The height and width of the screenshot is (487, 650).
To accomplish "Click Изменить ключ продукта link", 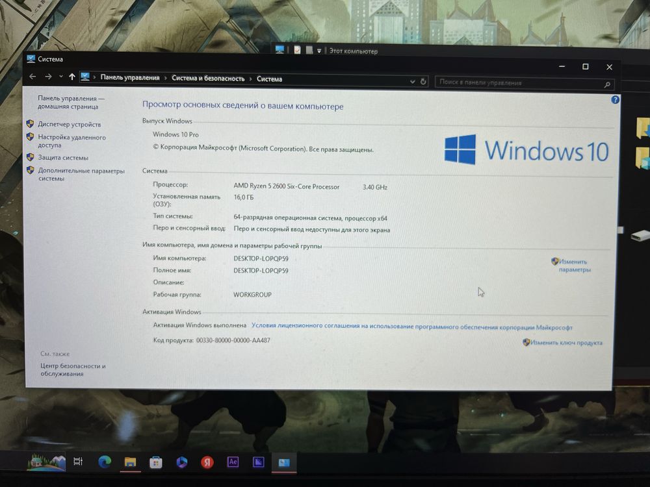I will coord(566,342).
